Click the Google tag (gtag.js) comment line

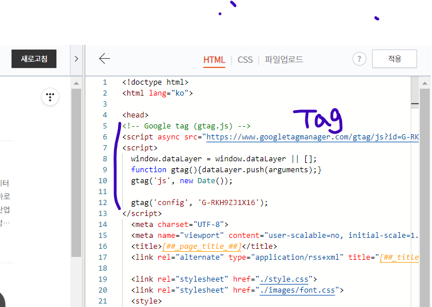pyautogui.click(x=186, y=126)
